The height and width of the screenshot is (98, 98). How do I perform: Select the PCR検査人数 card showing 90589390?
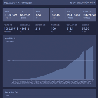tap(89, 15)
